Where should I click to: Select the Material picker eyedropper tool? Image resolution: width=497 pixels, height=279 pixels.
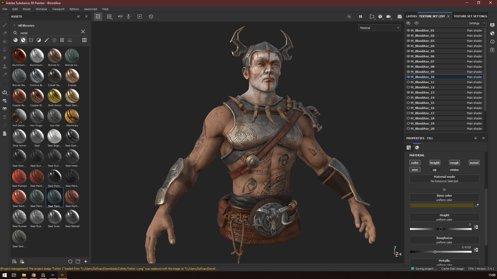point(5,75)
